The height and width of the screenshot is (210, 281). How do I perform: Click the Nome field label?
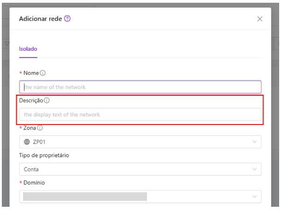tap(31, 73)
